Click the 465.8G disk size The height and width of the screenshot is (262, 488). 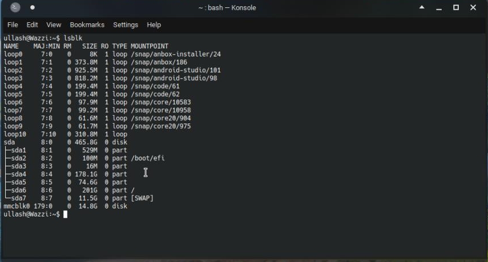[86, 142]
